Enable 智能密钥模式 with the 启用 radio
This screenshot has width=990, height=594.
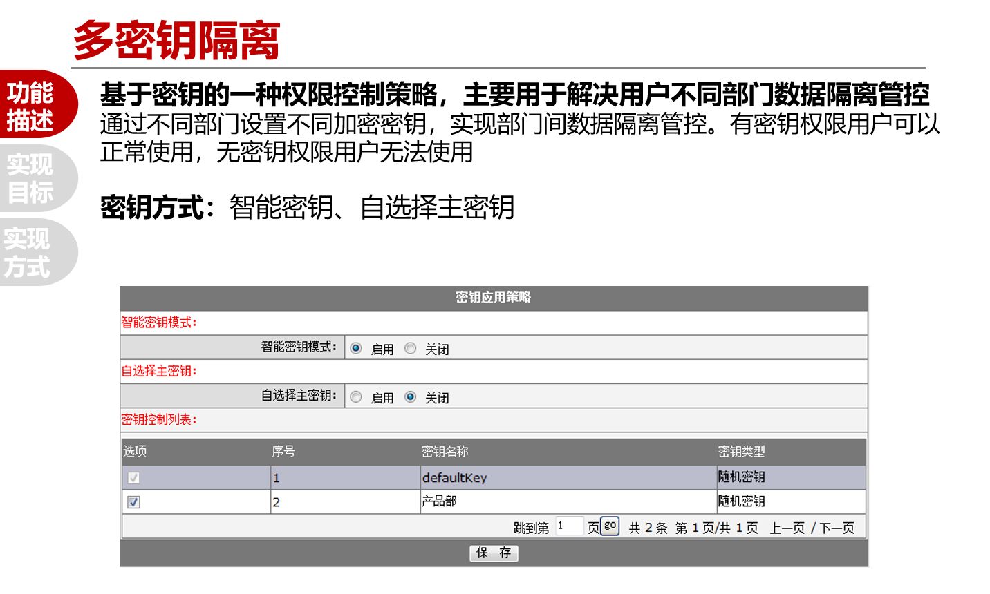pyautogui.click(x=356, y=349)
